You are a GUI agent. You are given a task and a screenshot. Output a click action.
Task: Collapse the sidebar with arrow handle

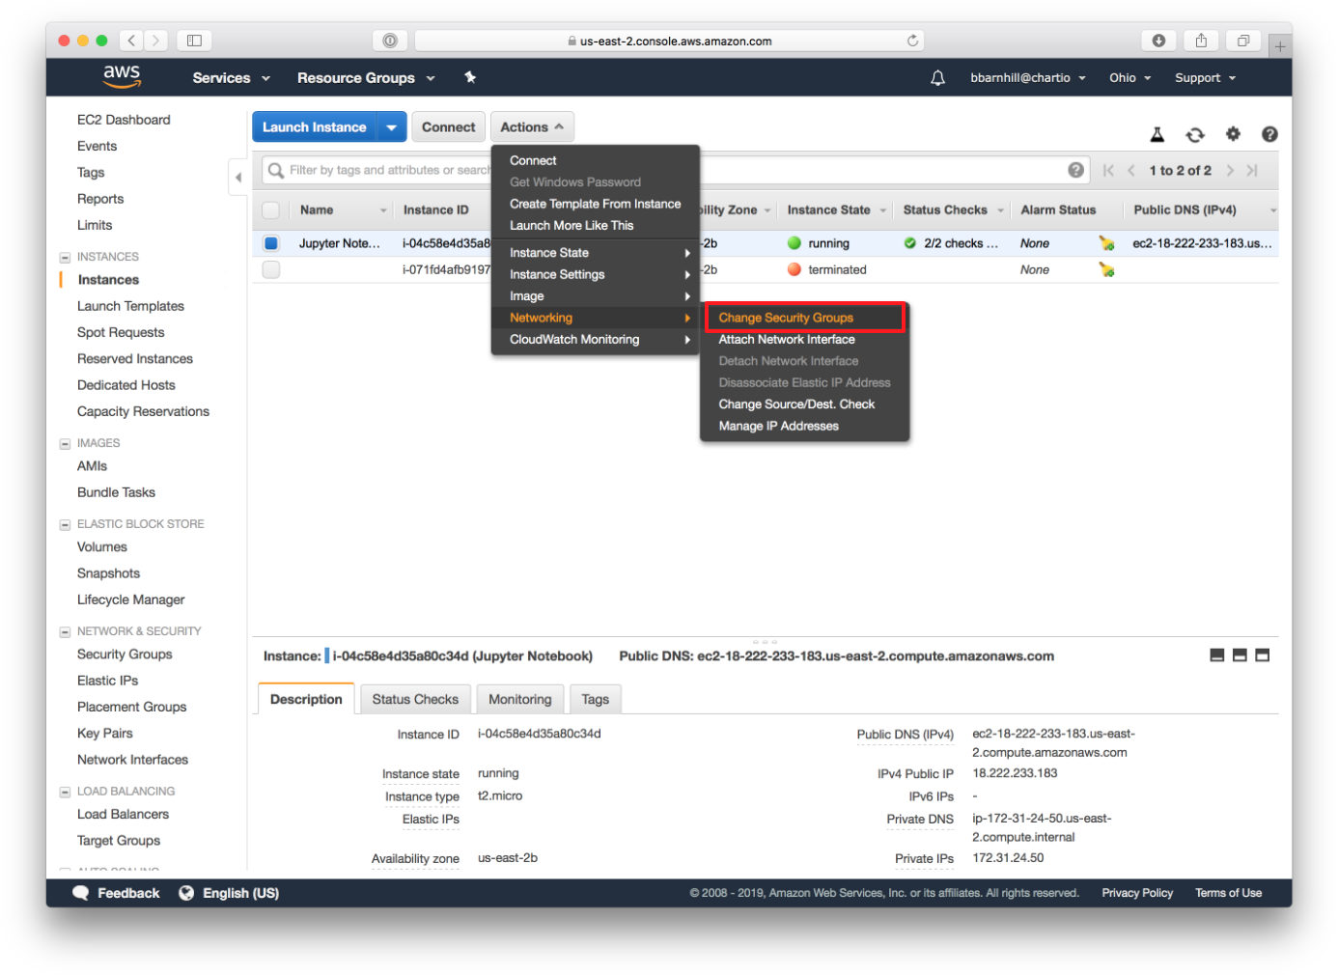[238, 178]
